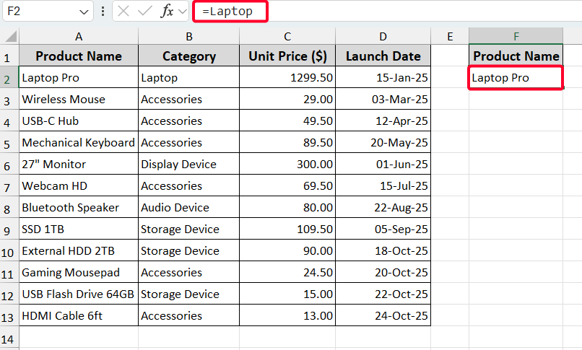The height and width of the screenshot is (350, 582).
Task: Select cell F2 containing Laptop Pro
Action: tap(516, 78)
